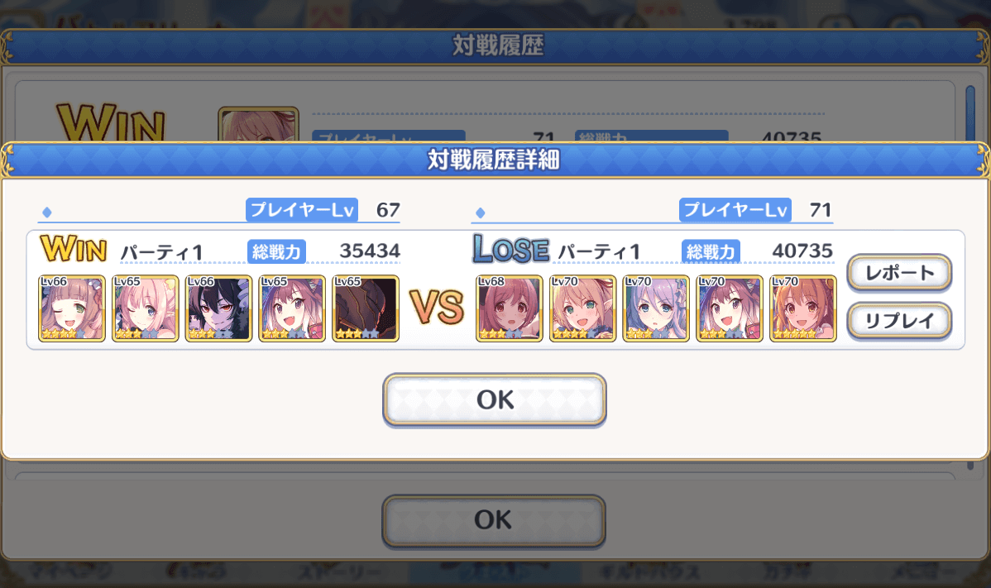991x588 pixels.
Task: Tap the loser's Lv70 cat-eared girl icon
Action: 730,308
